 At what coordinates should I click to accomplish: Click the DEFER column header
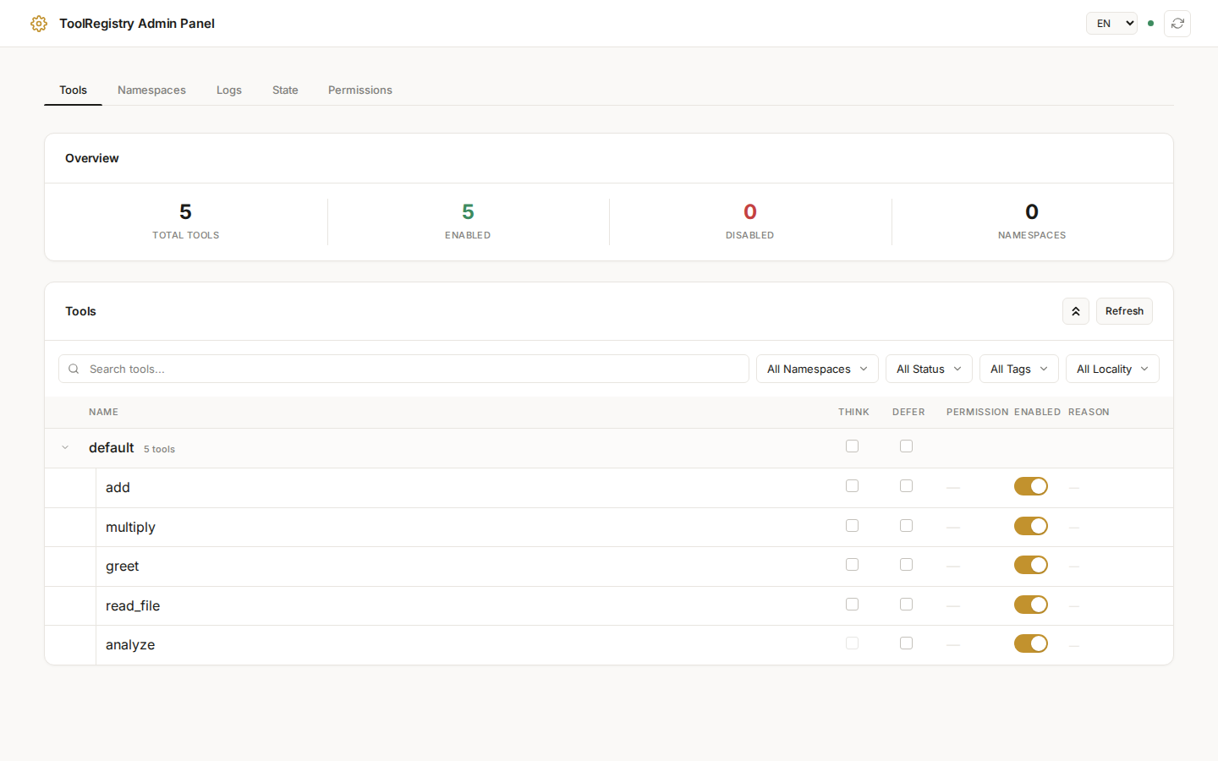click(908, 412)
